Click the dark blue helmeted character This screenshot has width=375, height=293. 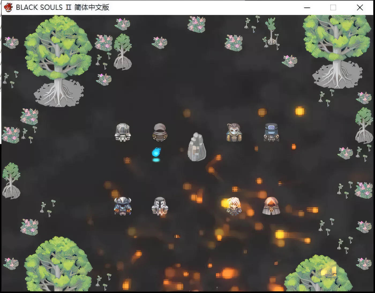click(271, 132)
